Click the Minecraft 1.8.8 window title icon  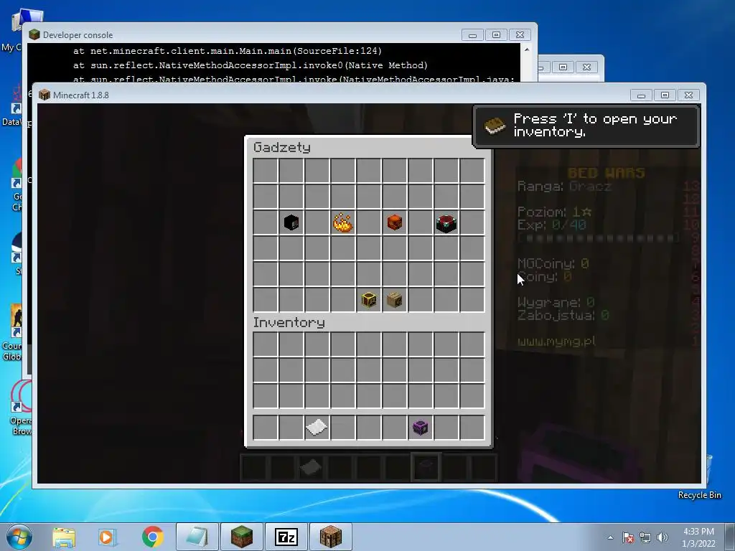pyautogui.click(x=44, y=95)
